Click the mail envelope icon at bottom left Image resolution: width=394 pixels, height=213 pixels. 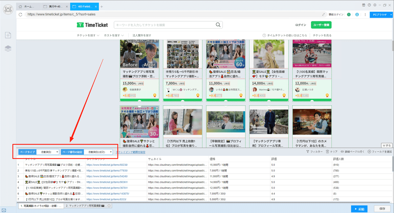(4, 210)
